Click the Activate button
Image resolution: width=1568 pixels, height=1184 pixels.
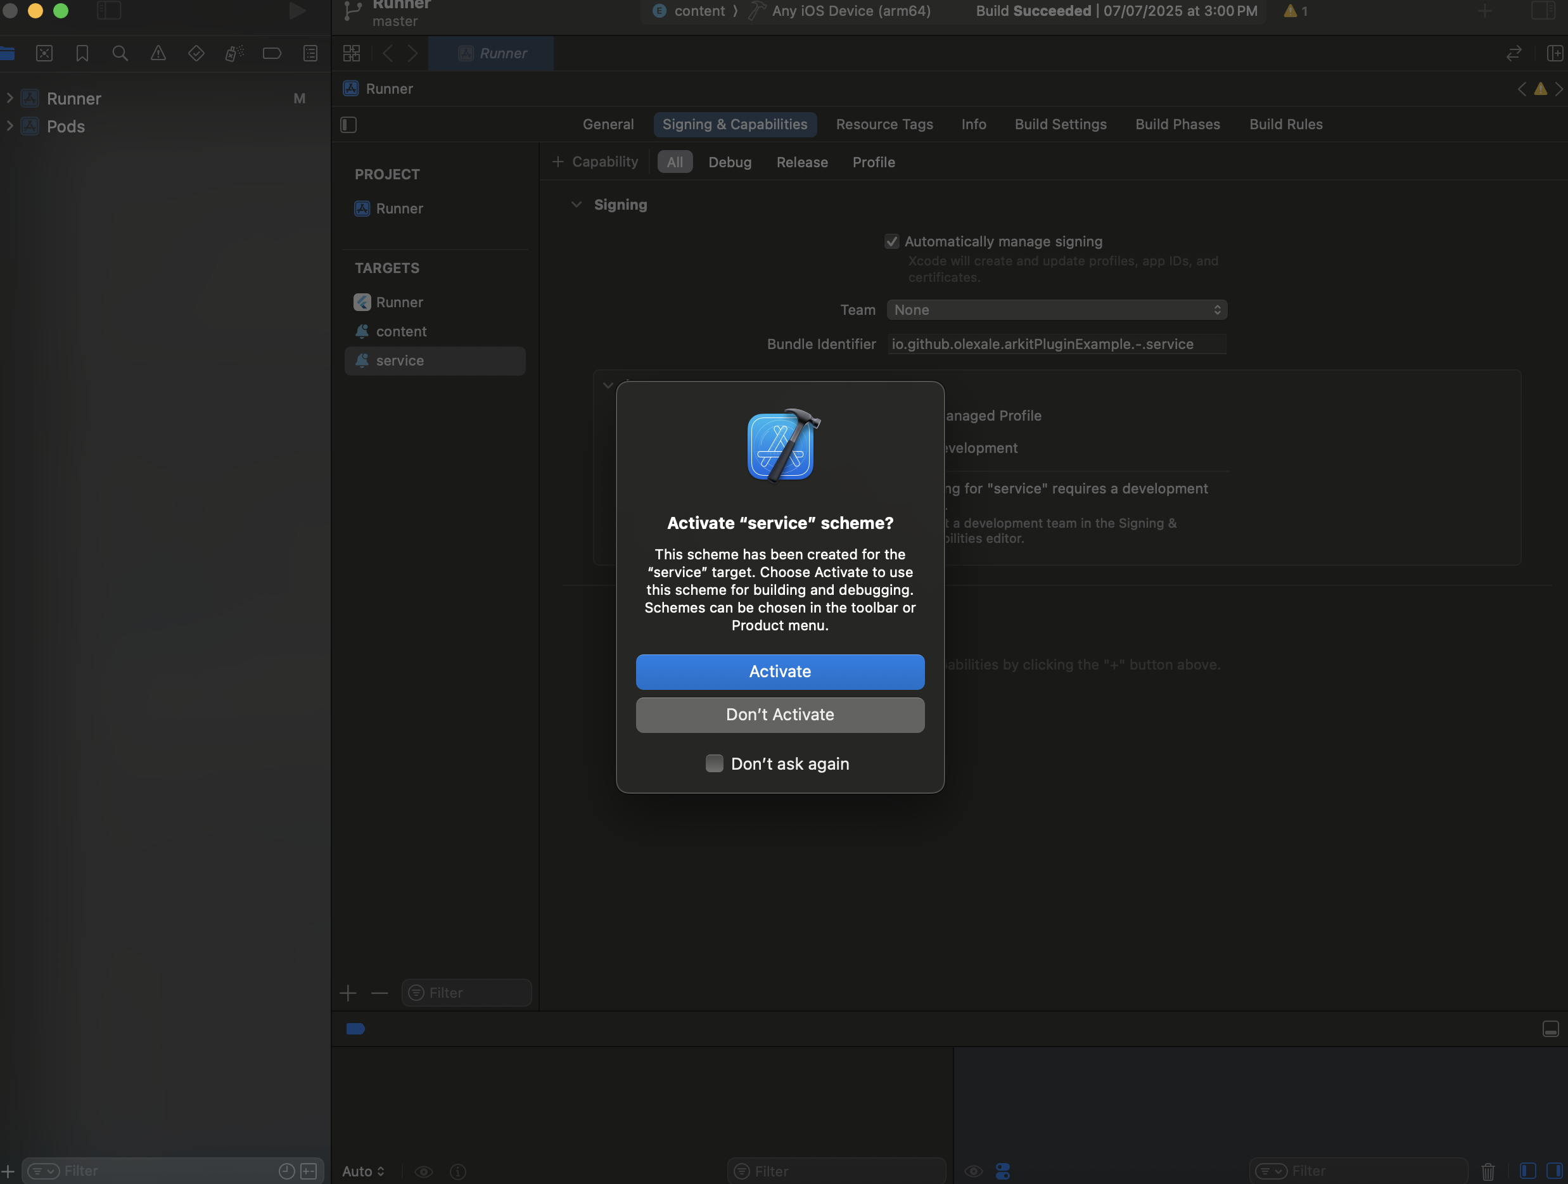click(780, 672)
